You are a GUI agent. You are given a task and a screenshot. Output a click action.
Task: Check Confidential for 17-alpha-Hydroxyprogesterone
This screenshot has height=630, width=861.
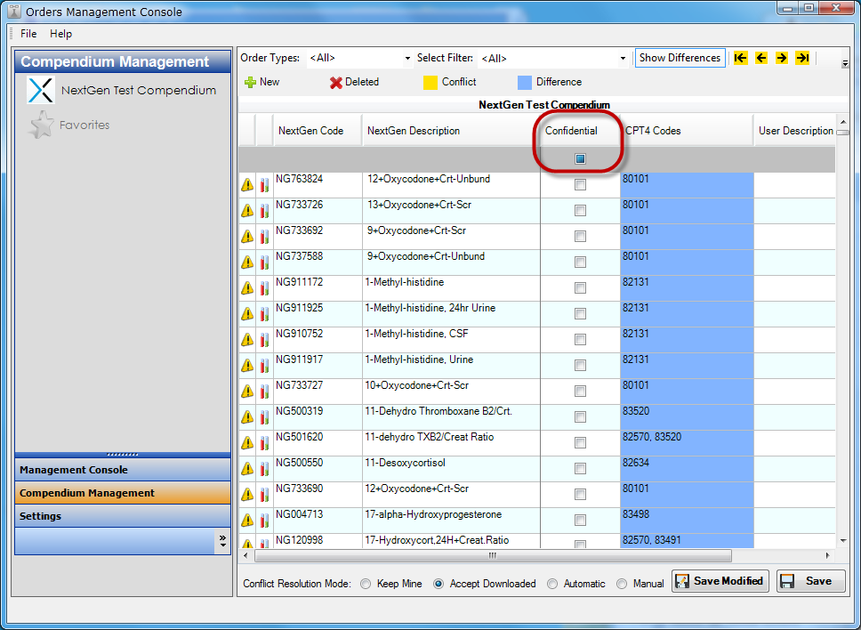click(x=580, y=521)
